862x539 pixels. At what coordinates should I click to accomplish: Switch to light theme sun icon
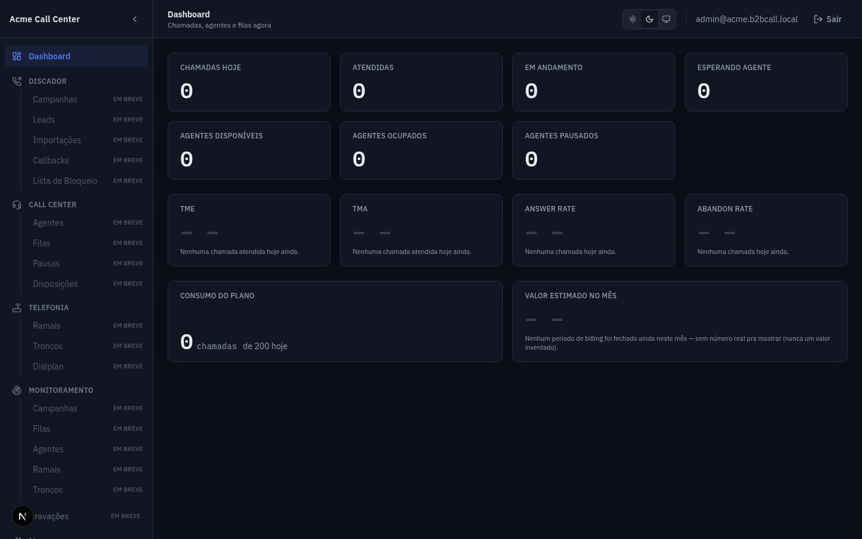(633, 19)
